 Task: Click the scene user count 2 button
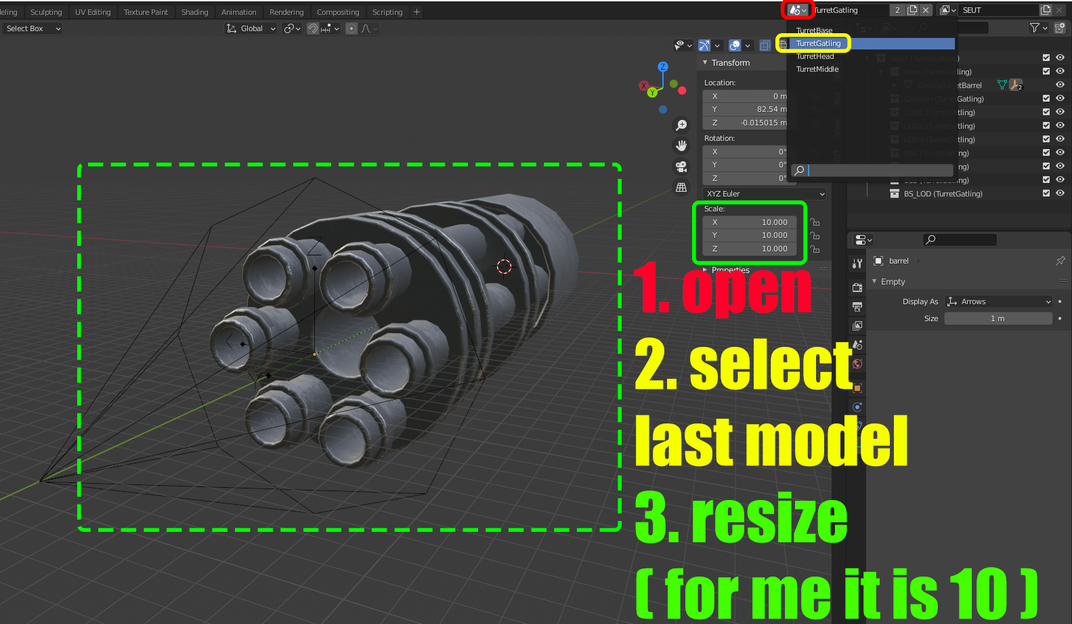897,10
